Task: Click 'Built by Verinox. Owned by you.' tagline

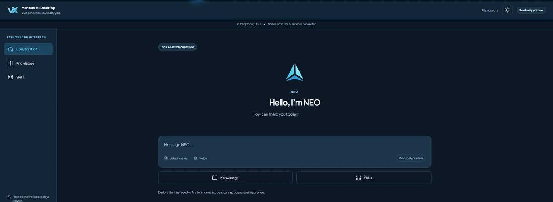Action: pos(41,13)
